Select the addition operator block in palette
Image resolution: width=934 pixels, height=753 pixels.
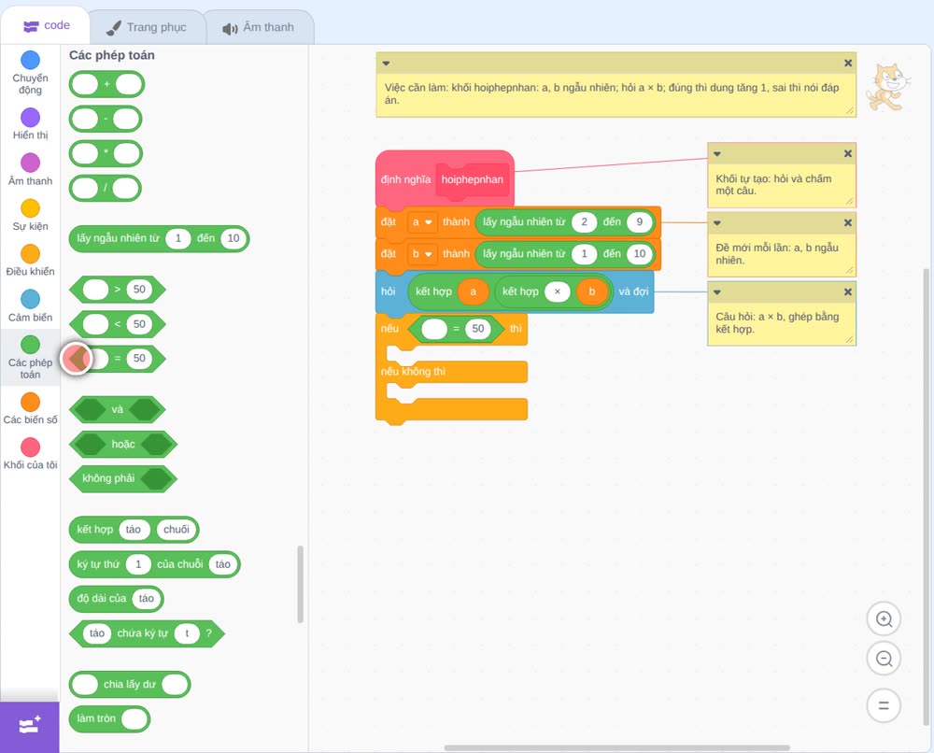[106, 85]
